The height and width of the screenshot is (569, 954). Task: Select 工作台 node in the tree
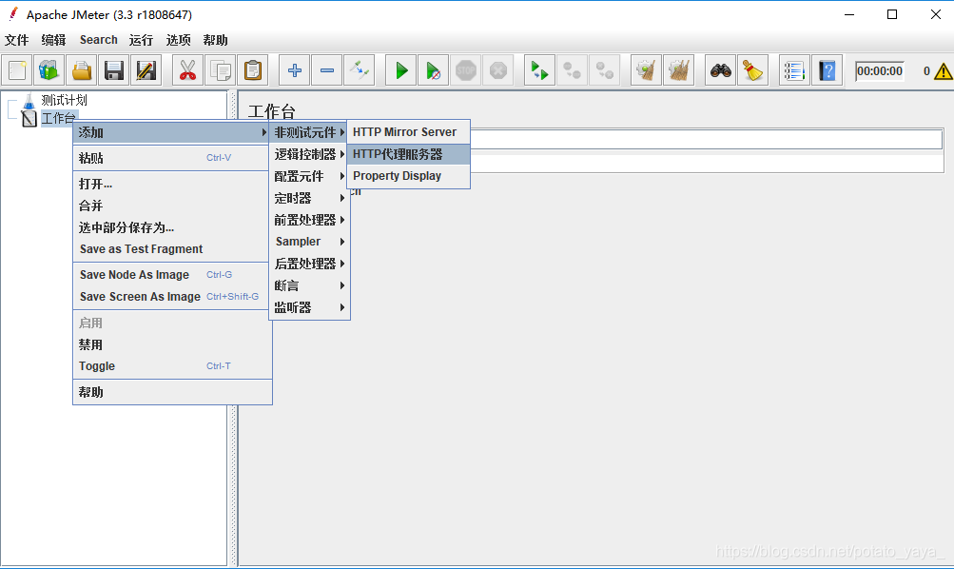point(58,118)
